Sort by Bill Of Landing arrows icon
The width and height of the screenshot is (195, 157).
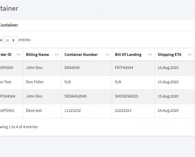150,55
